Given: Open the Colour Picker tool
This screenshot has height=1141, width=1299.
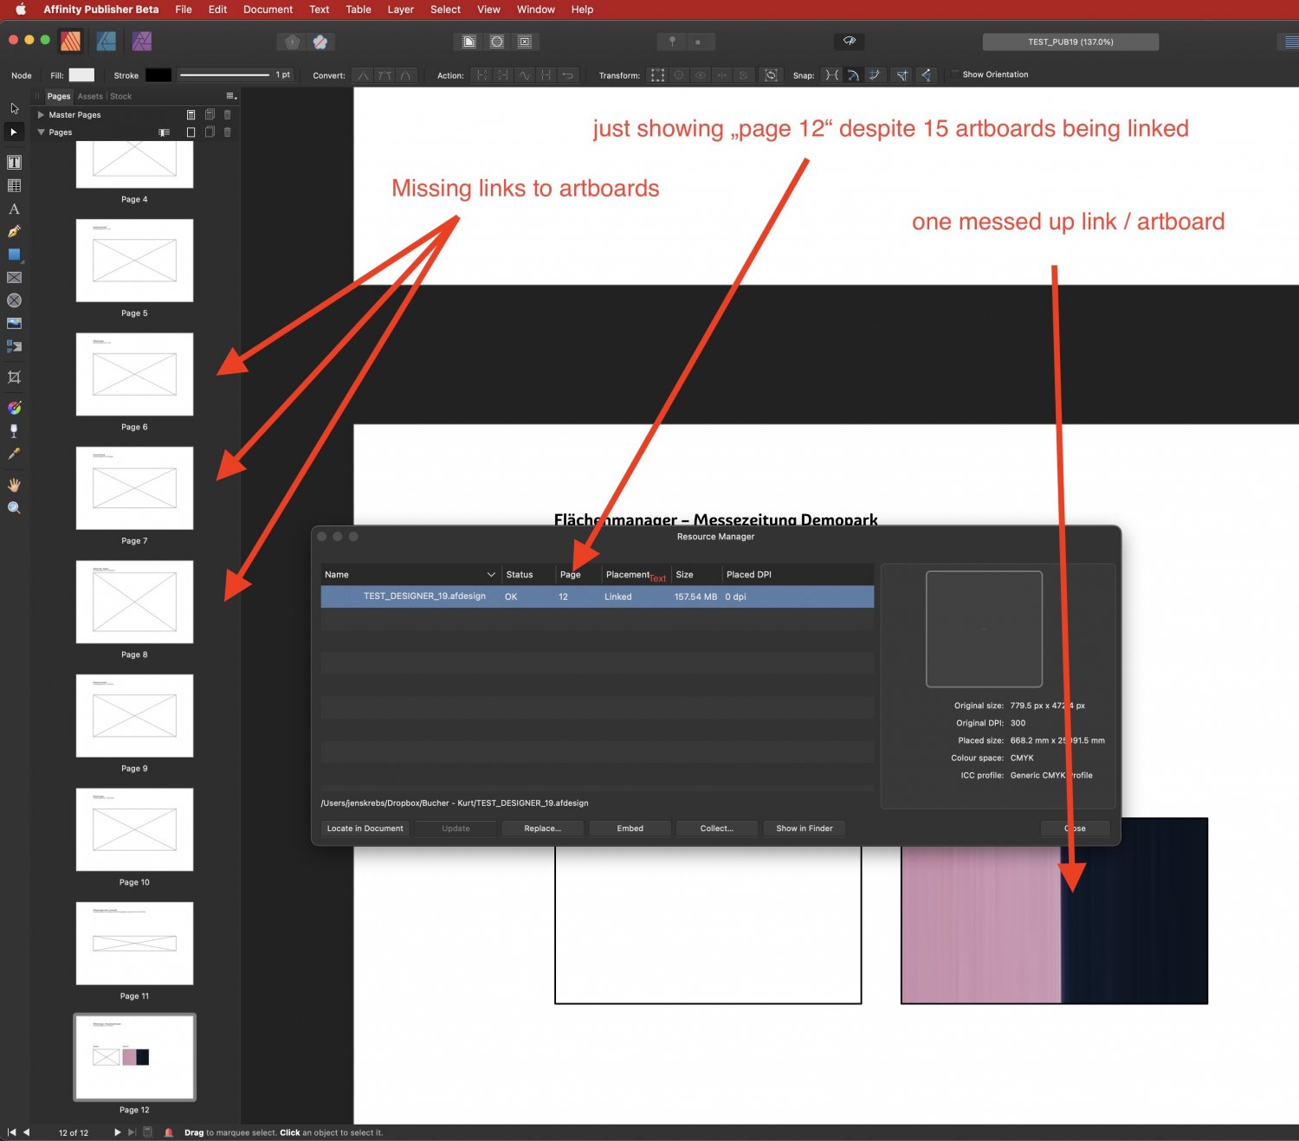Looking at the screenshot, I should click(14, 454).
